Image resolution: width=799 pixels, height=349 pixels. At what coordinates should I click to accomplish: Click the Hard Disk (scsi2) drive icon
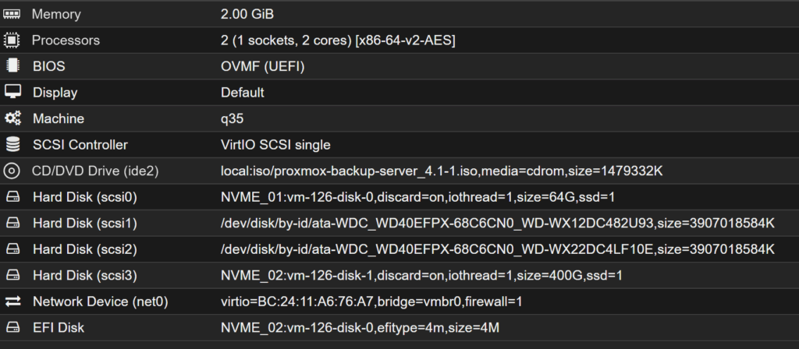tap(12, 249)
